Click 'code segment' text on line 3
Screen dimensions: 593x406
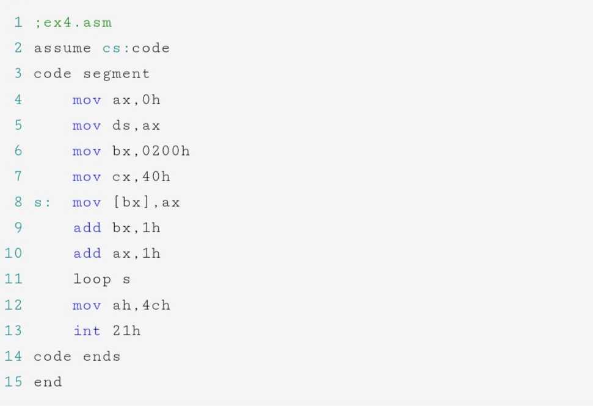(92, 74)
